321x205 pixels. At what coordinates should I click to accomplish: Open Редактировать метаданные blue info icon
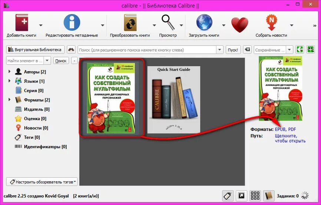[x=72, y=22]
